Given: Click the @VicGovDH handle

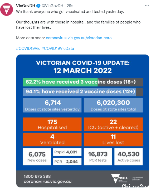Looking at the screenshot, I should tap(52, 6).
